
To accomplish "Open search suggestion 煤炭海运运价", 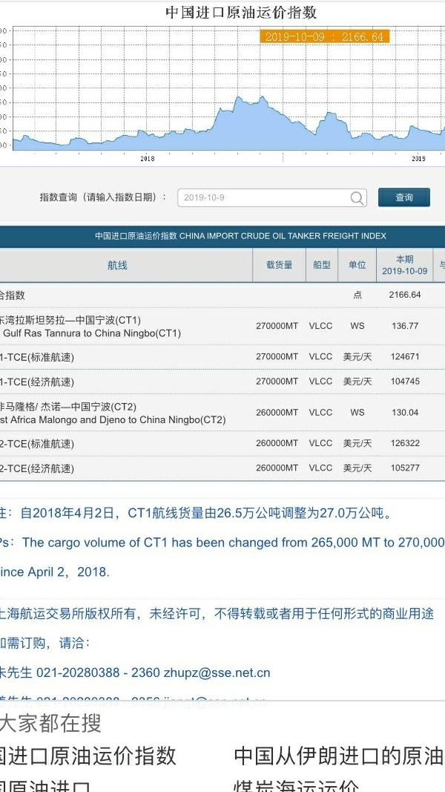I will pyautogui.click(x=297, y=785).
